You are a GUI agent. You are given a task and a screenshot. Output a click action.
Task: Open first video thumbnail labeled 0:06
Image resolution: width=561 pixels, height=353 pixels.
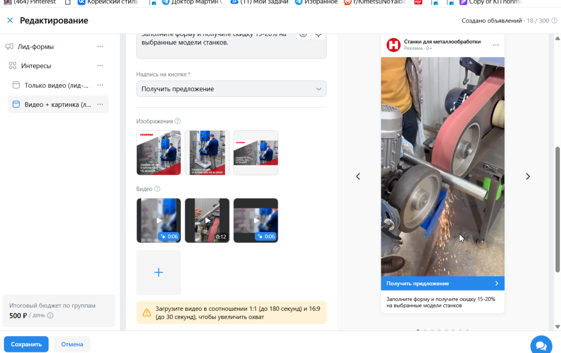[x=158, y=221]
